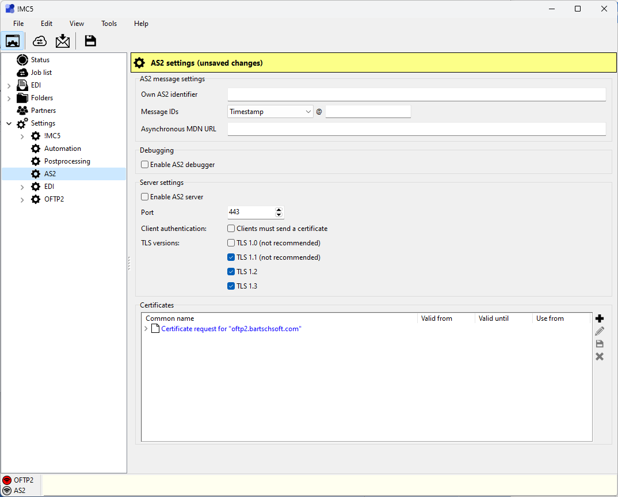Click the Own AS2 identifier field
Screen dimensions: 618x497
click(x=417, y=94)
